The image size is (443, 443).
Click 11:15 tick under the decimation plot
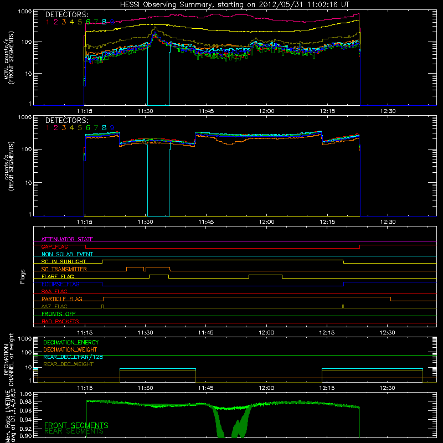point(85,388)
